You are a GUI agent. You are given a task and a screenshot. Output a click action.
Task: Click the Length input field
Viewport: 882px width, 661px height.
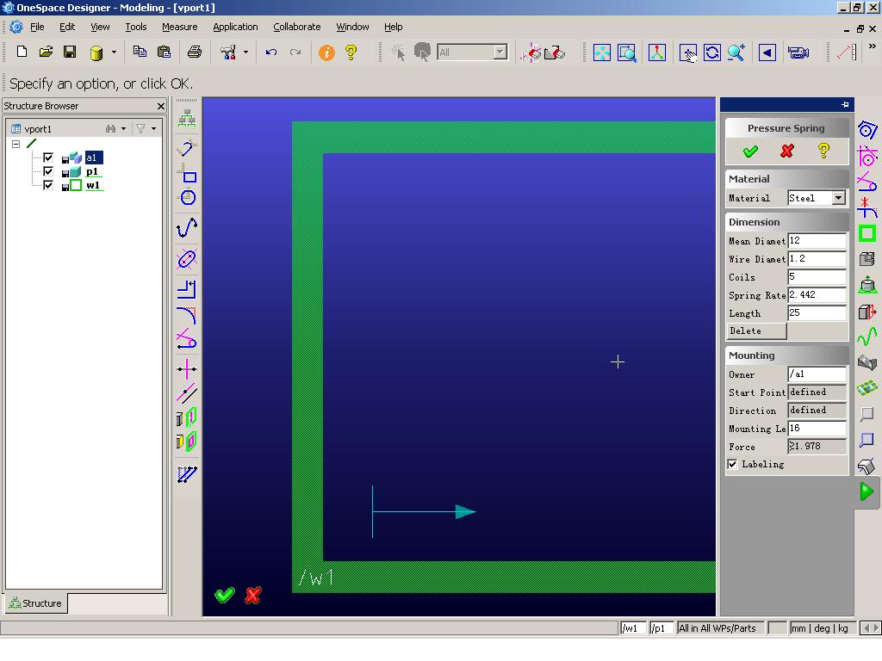tap(817, 312)
